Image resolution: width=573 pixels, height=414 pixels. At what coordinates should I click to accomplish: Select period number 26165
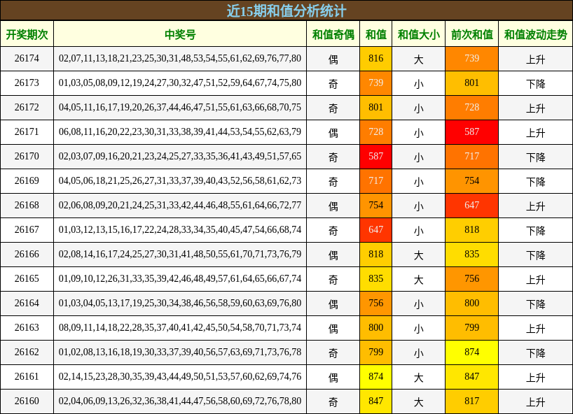27,278
